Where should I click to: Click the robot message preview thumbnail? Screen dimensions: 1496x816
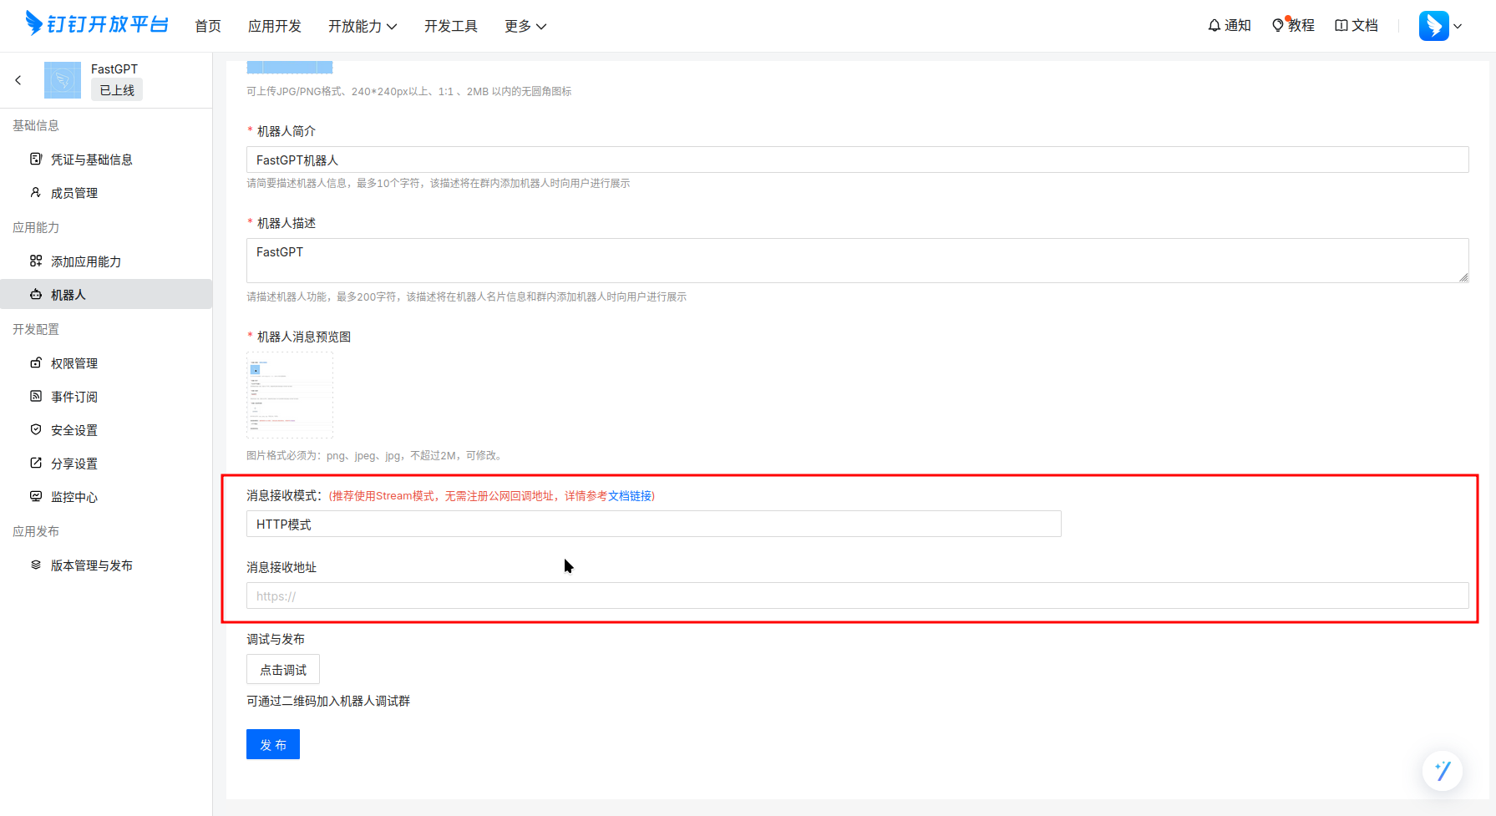point(290,395)
